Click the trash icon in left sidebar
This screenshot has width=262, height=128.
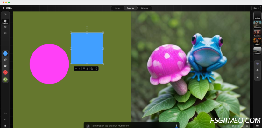5,125
